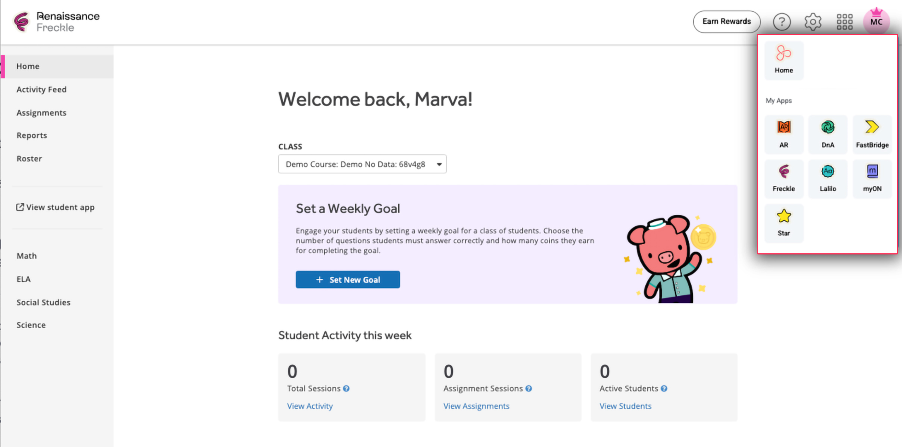This screenshot has width=902, height=447.
Task: Open the Earn Rewards button
Action: [726, 21]
